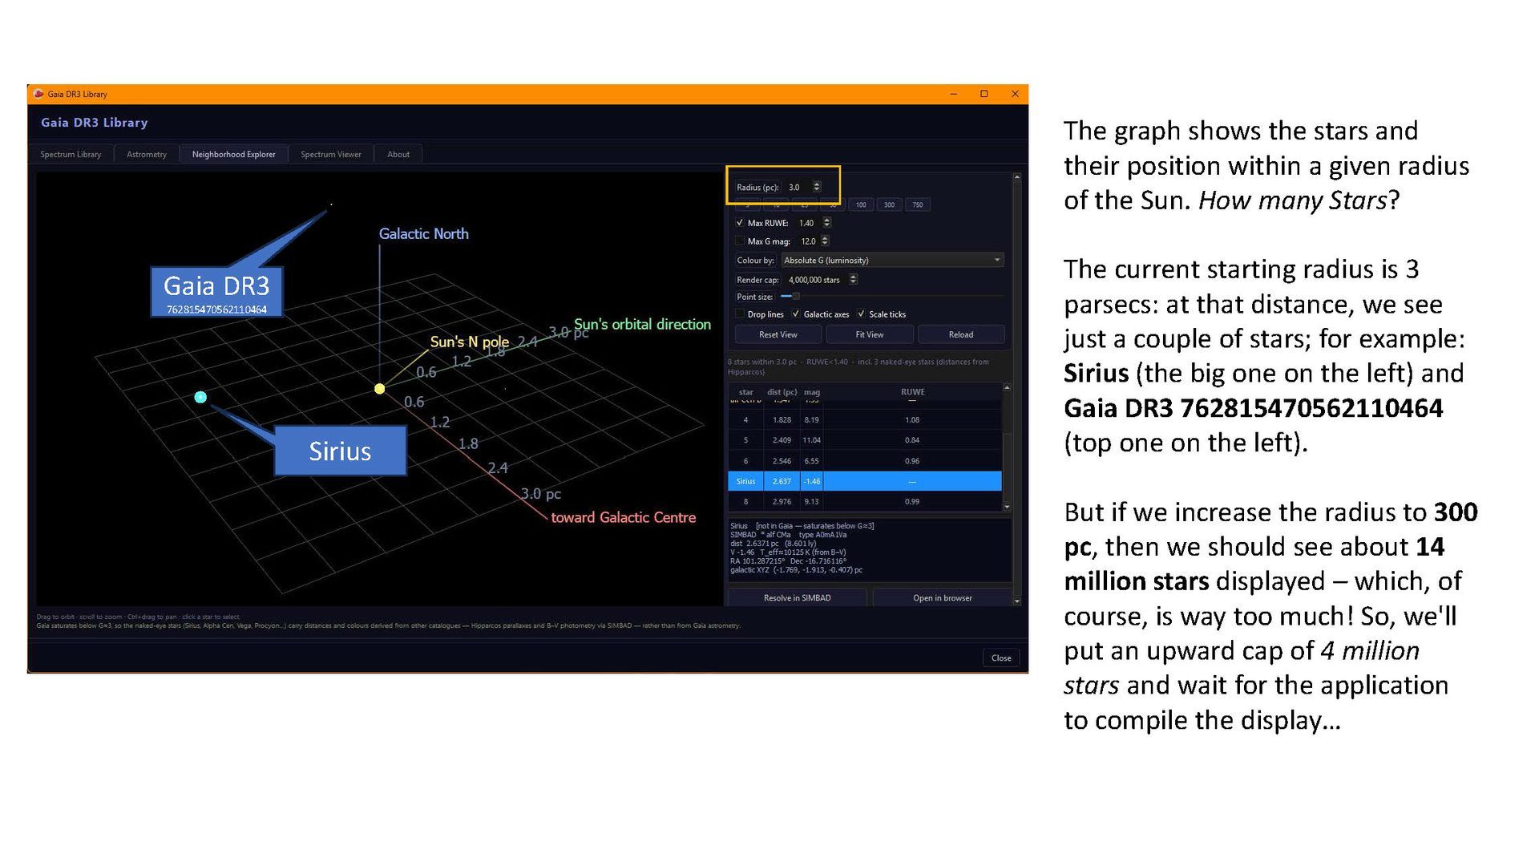The image size is (1539, 866).
Task: Click the Max RUWE value field
Action: tap(809, 223)
